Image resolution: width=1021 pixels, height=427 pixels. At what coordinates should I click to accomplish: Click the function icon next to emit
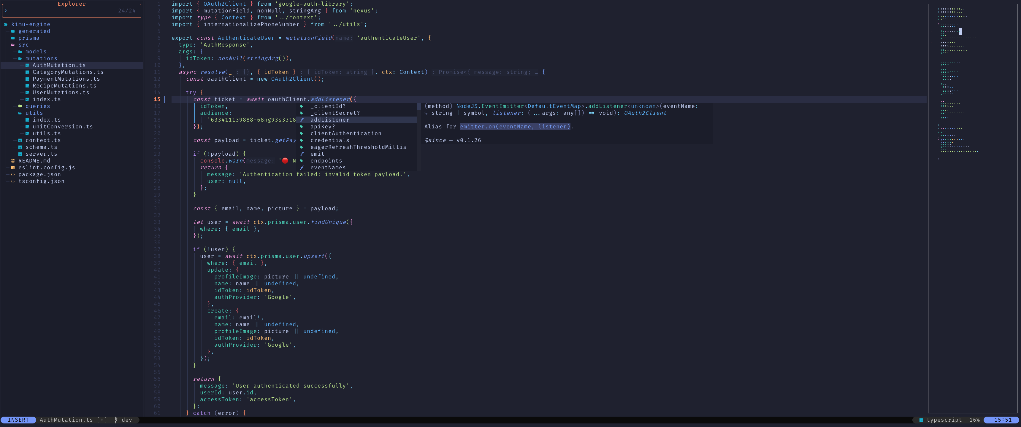tap(302, 154)
